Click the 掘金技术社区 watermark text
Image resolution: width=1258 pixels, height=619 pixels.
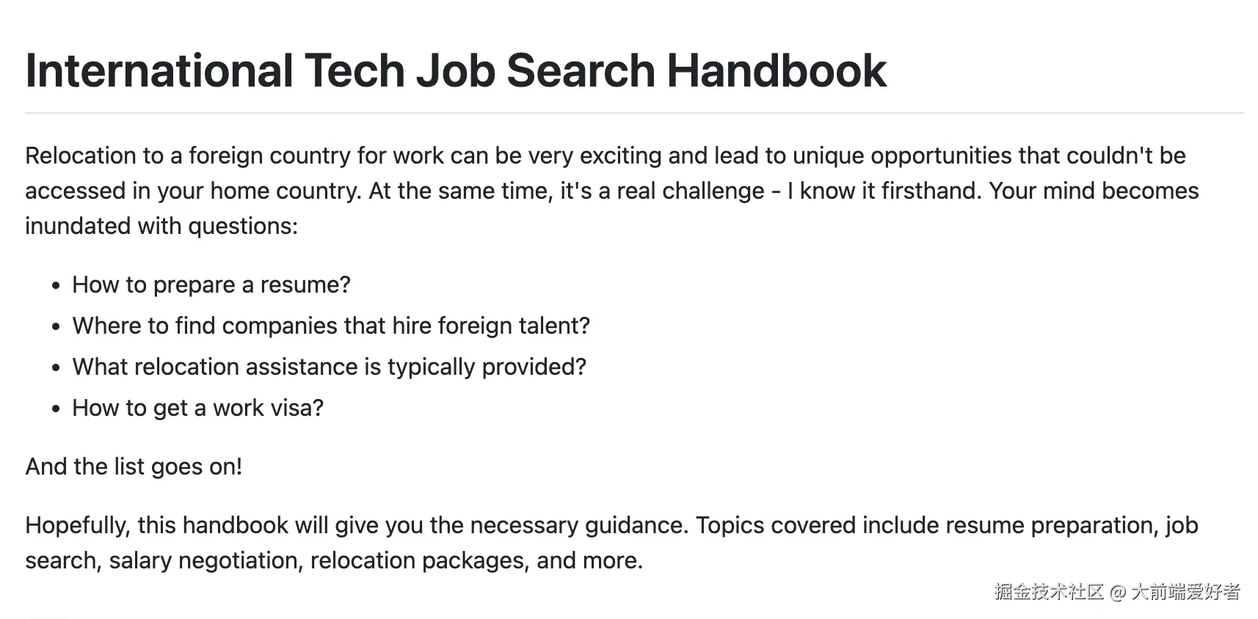[x=1049, y=592]
